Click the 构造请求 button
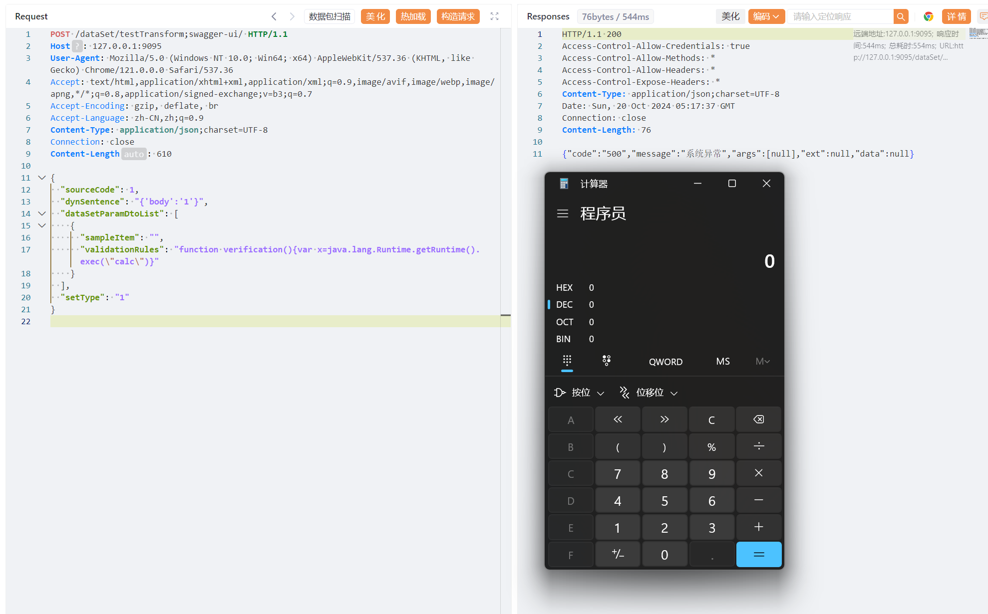The width and height of the screenshot is (988, 614). point(458,16)
